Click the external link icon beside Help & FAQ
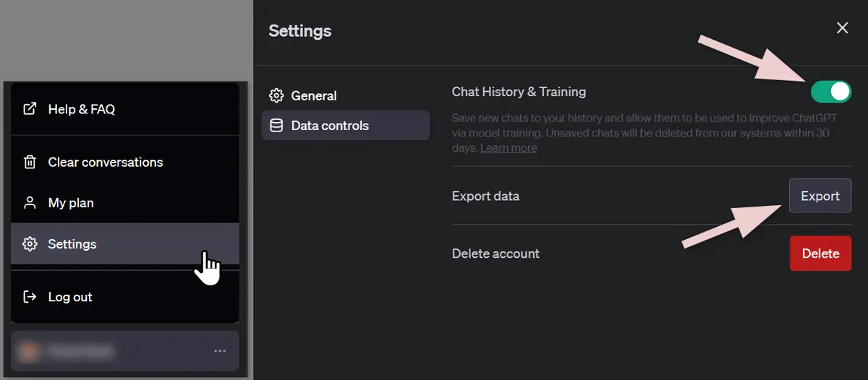The image size is (868, 380). [x=30, y=109]
